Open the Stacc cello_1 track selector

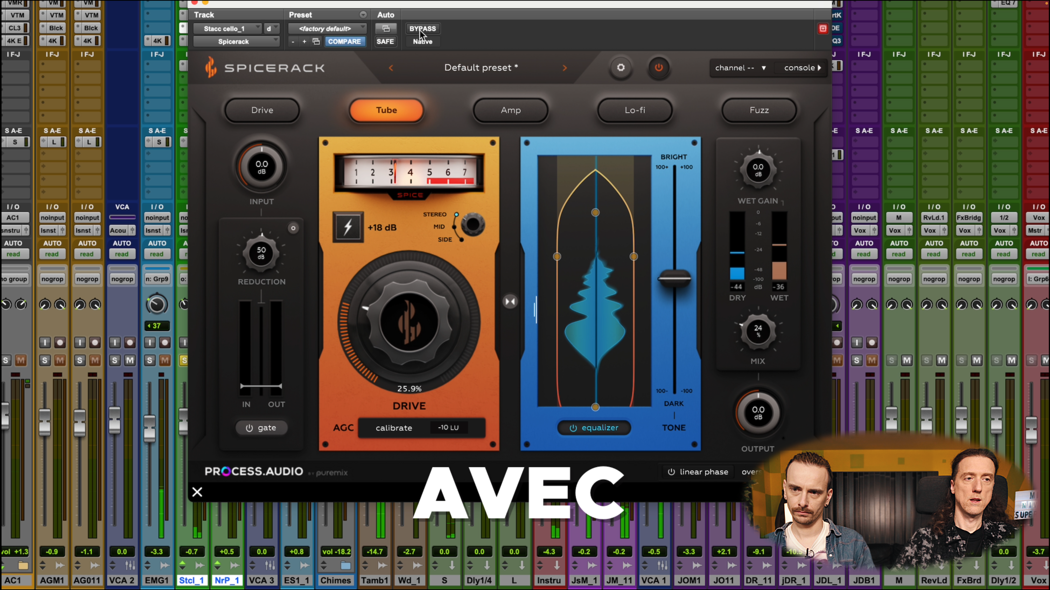227,29
